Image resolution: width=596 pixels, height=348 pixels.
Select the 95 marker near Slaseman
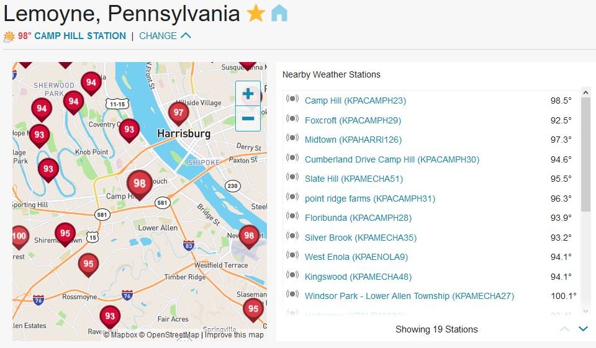tap(253, 310)
